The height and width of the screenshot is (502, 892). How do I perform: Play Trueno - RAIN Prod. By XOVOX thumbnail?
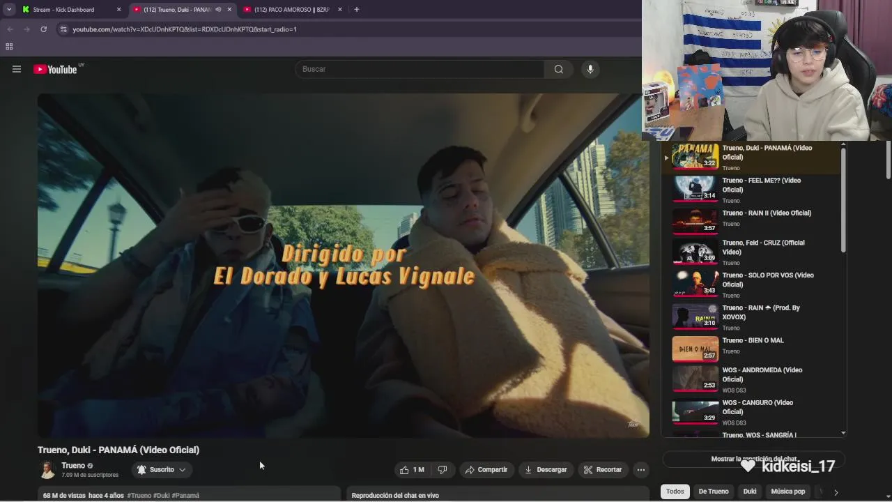pos(695,316)
